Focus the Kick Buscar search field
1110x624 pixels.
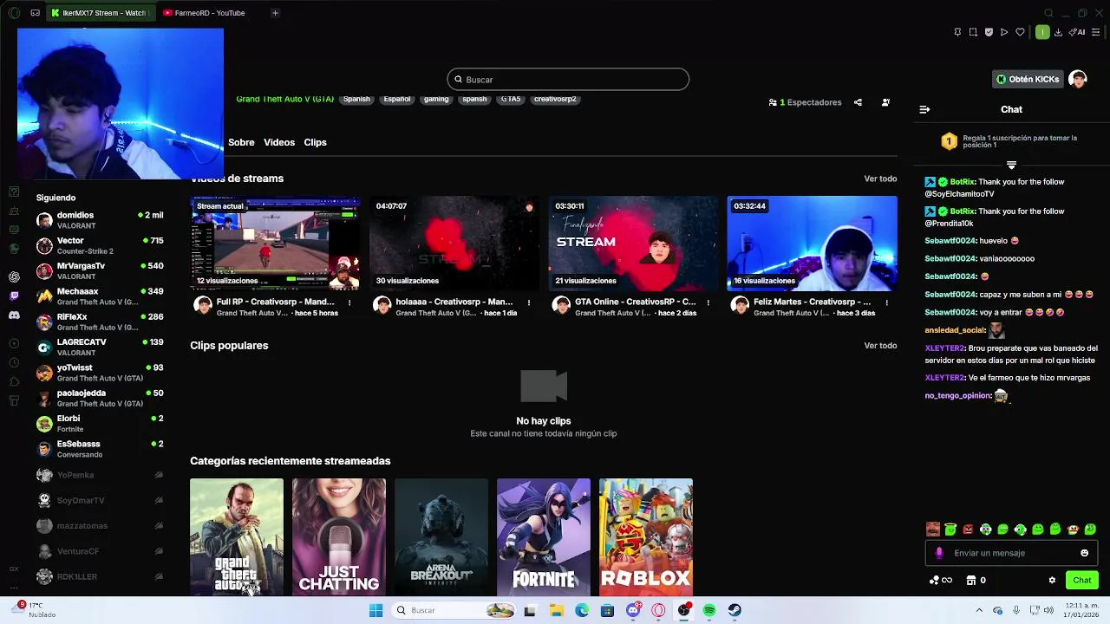(568, 80)
